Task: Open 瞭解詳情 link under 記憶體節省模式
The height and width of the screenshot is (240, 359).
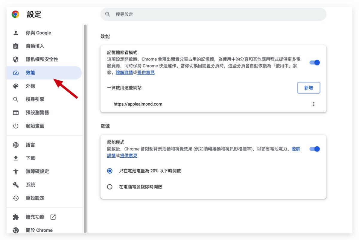Action: click(x=124, y=72)
